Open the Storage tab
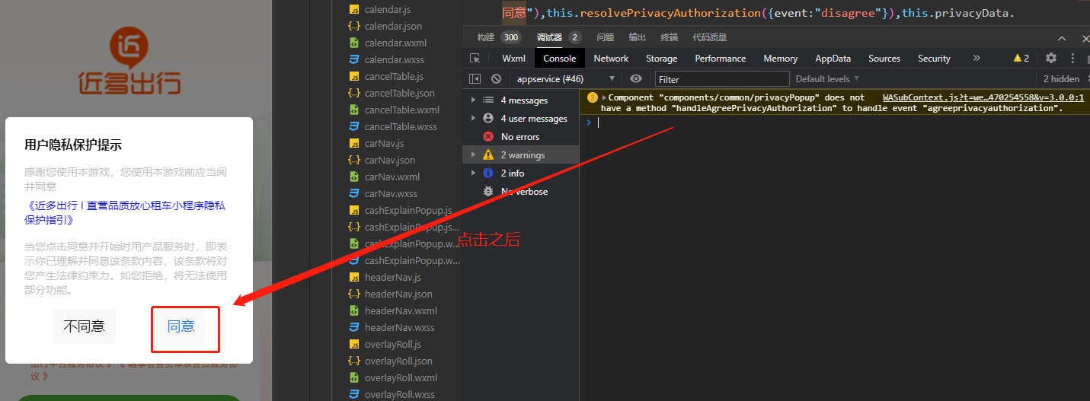 [x=662, y=59]
